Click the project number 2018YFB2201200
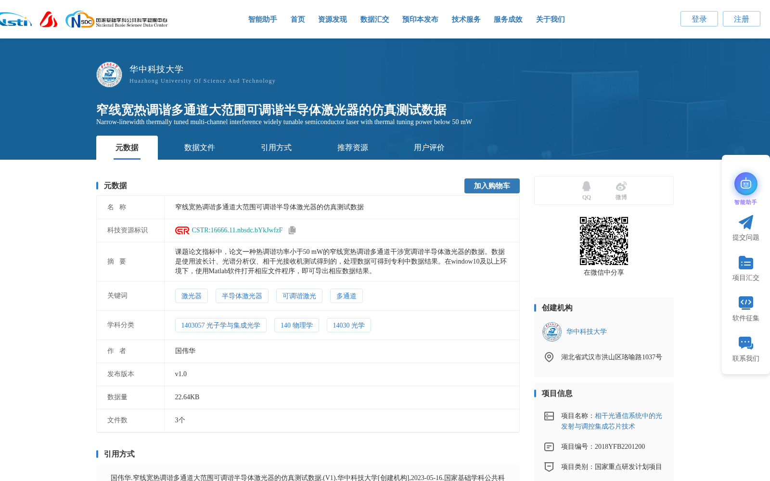 point(620,447)
